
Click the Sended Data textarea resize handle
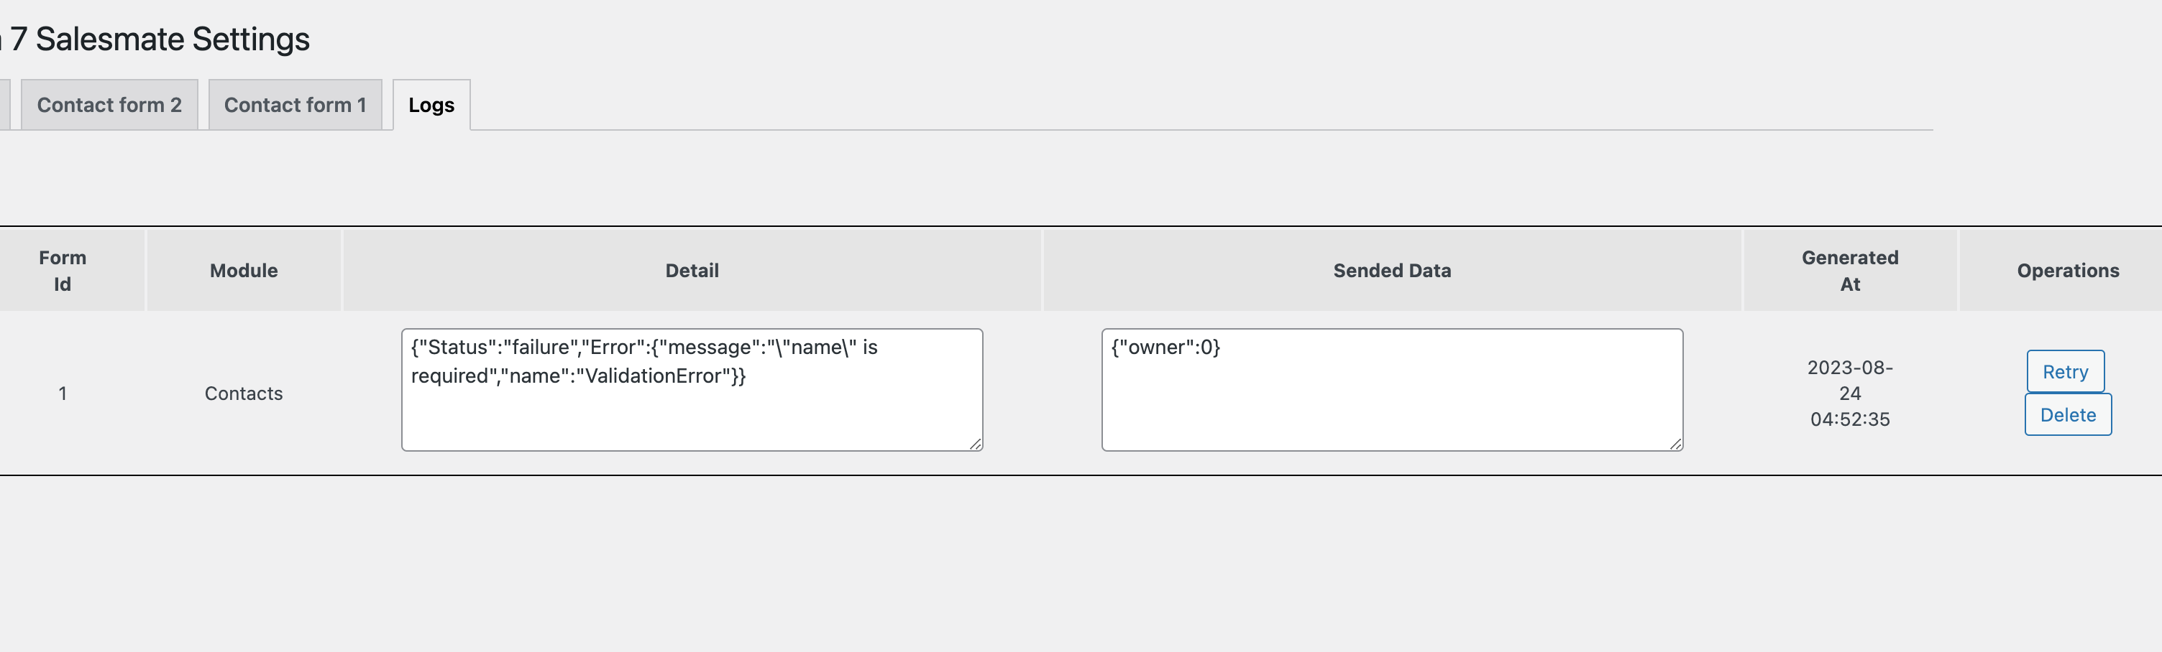1675,444
